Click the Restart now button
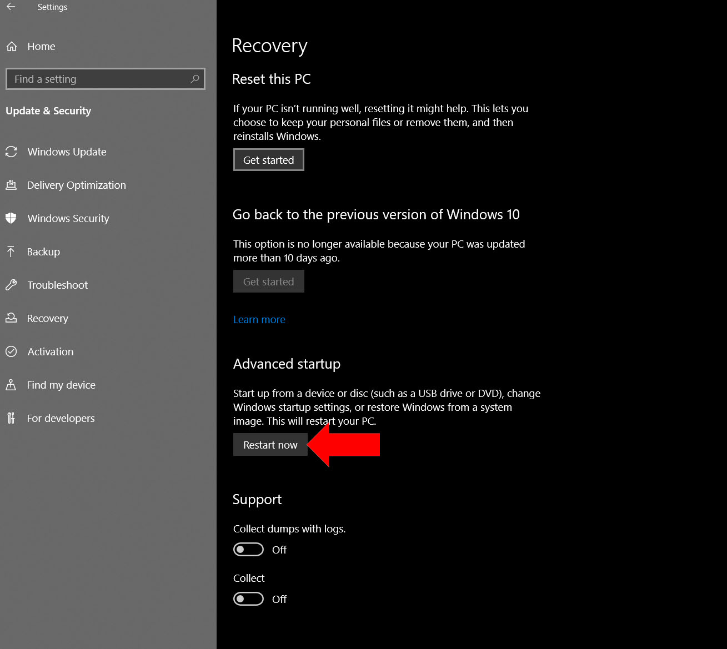Image resolution: width=727 pixels, height=649 pixels. (270, 445)
